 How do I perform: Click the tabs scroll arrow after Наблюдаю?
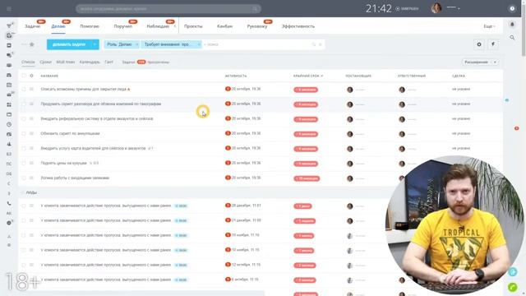175,26
